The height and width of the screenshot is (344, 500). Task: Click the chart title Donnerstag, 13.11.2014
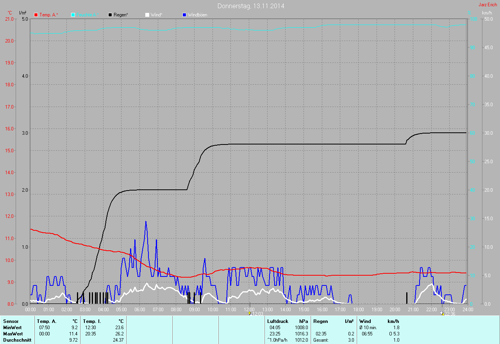pos(251,6)
